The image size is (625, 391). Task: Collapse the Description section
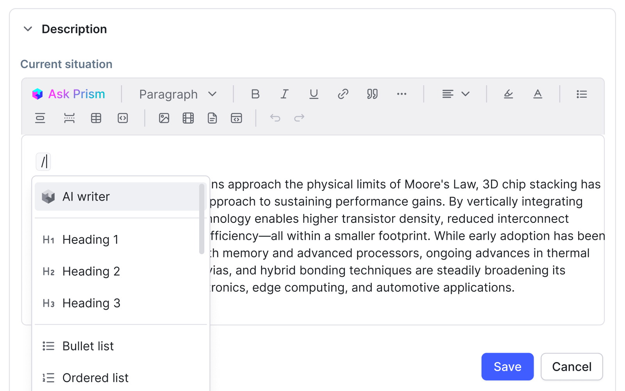click(x=28, y=29)
